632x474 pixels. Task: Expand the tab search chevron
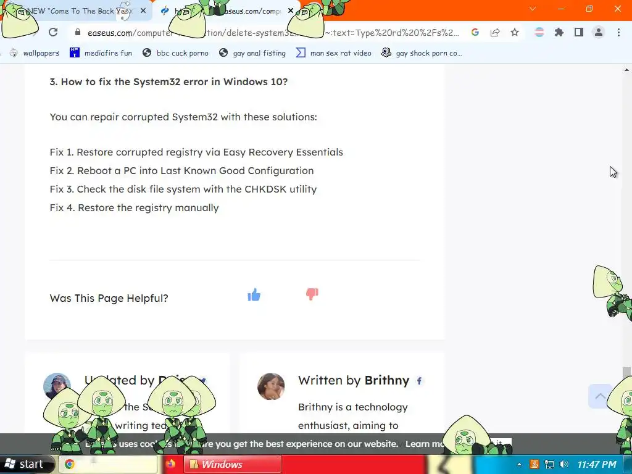pyautogui.click(x=533, y=9)
